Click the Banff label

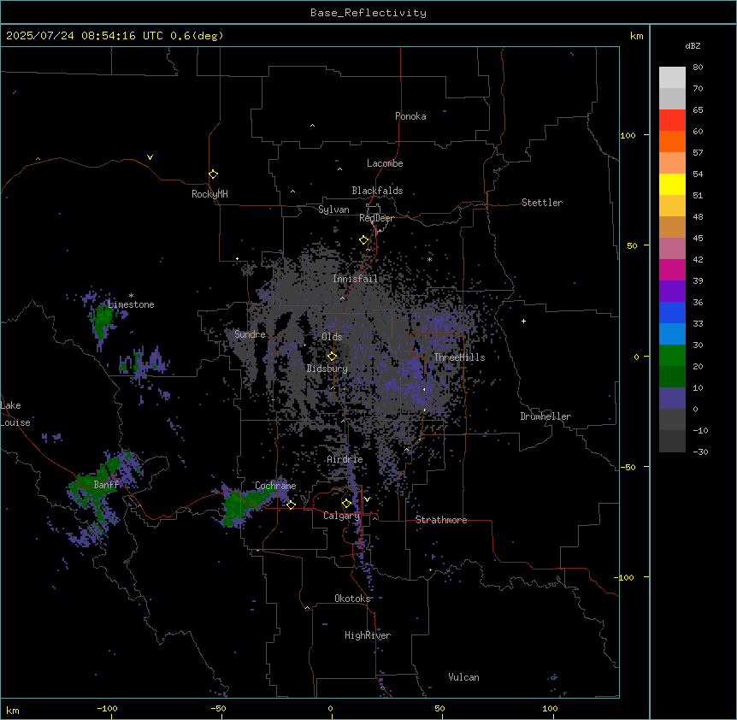(x=106, y=485)
